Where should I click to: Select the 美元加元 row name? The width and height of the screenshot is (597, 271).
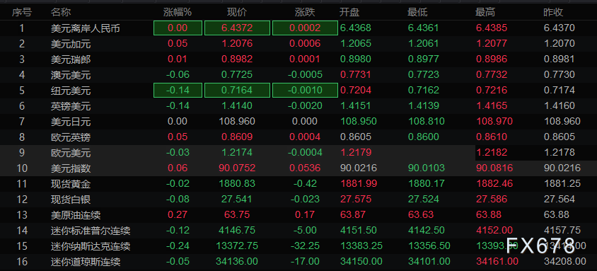71,44
